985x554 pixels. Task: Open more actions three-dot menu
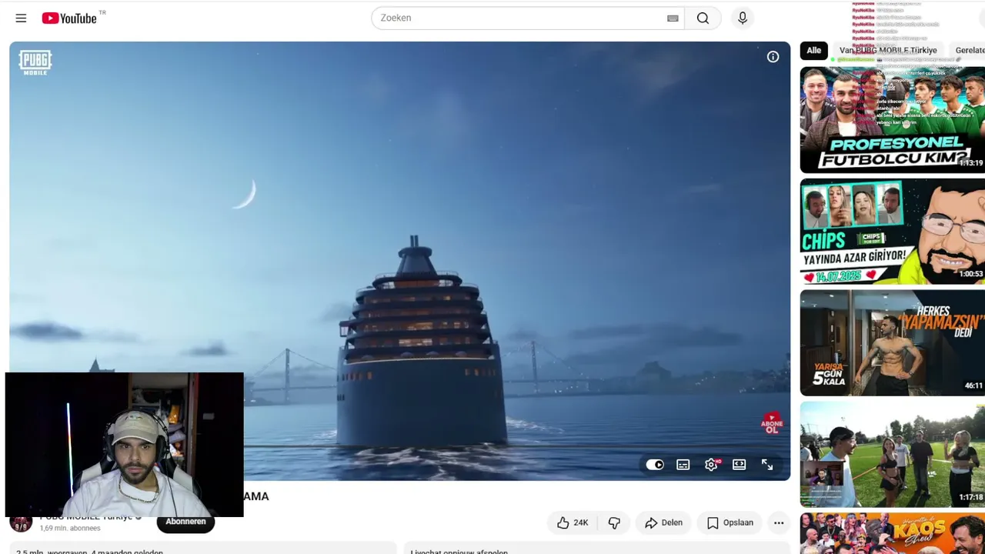click(x=779, y=523)
